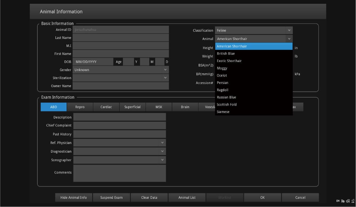Expand the Classification dropdown showing Feline
The image size is (356, 207).
pos(254,30)
